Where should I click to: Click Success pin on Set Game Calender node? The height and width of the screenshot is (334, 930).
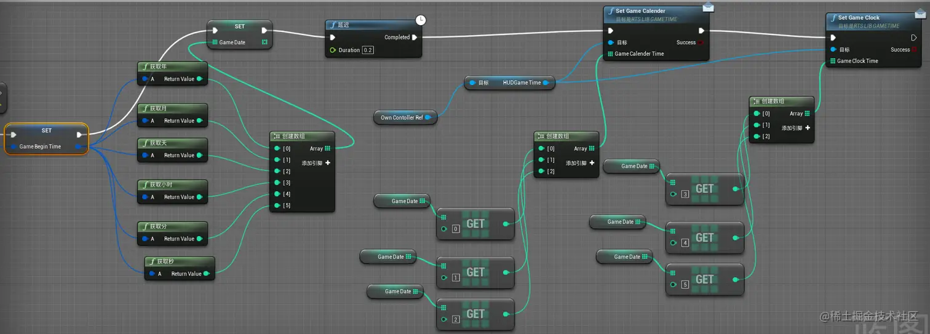click(701, 42)
